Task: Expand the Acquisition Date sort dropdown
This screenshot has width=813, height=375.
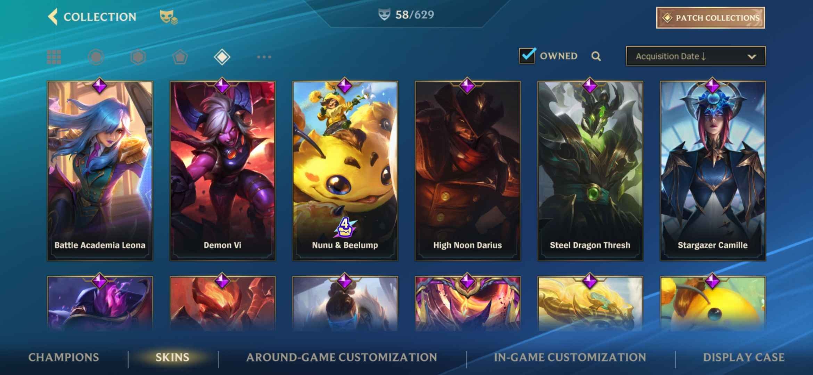Action: click(696, 56)
